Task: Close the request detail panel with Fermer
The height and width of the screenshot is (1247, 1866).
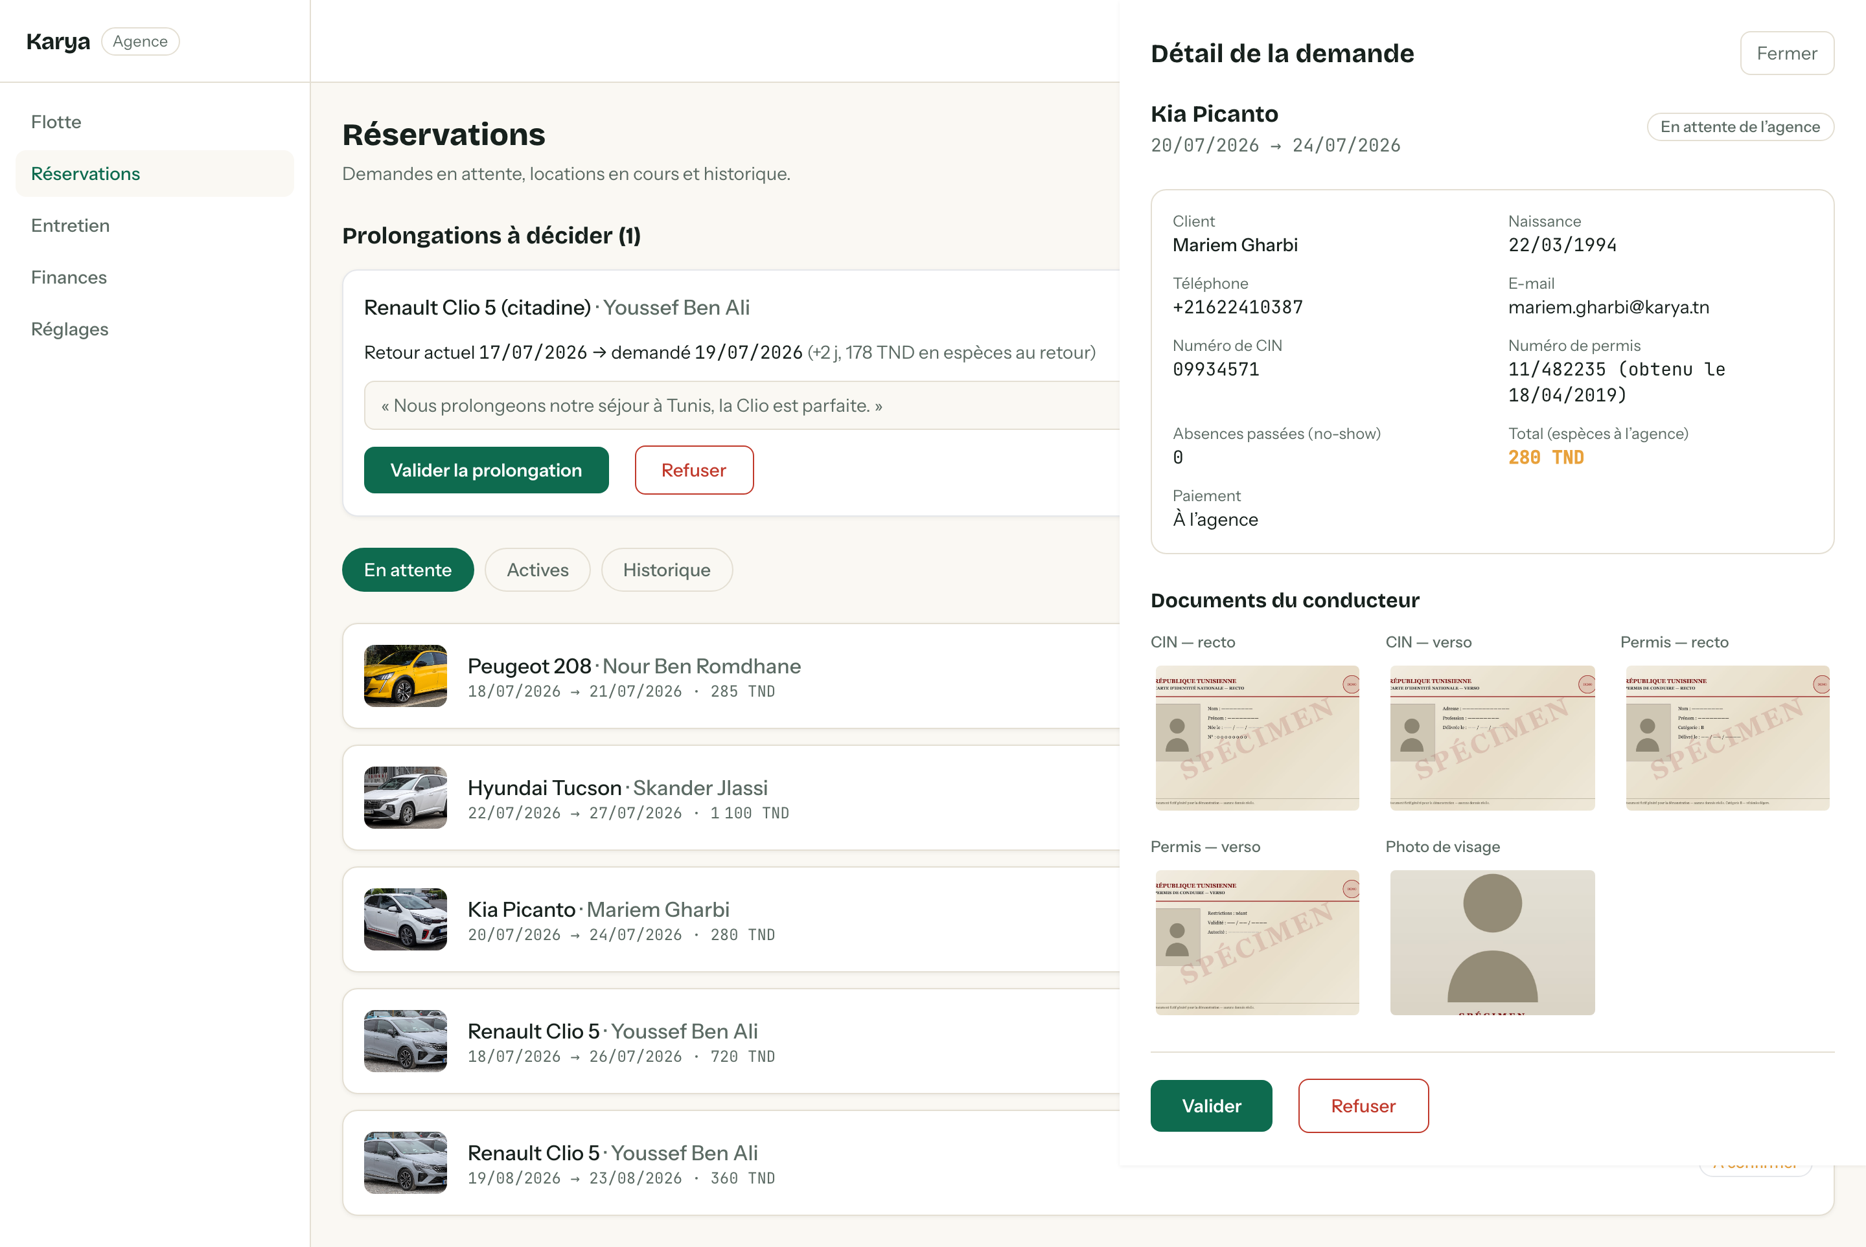Action: pyautogui.click(x=1786, y=53)
